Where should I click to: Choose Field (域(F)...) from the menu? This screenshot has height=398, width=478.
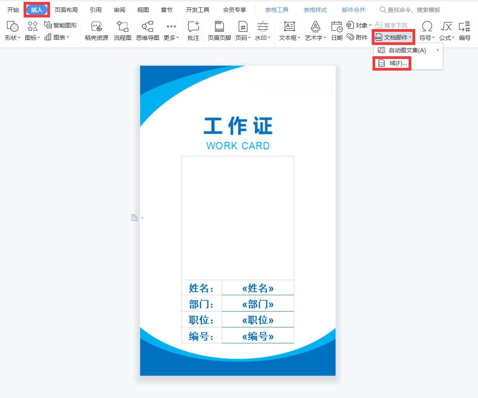pos(408,63)
